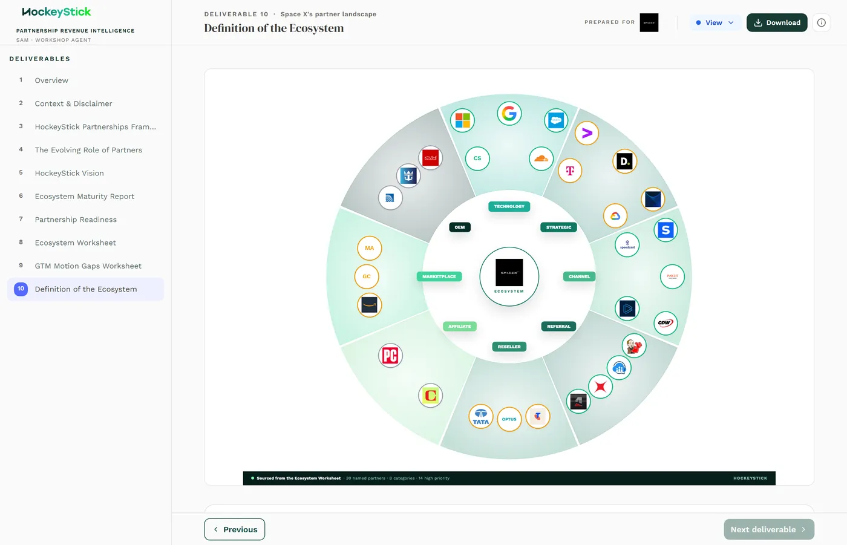
Task: Click the dark logo with red stripe
Action: (578, 402)
